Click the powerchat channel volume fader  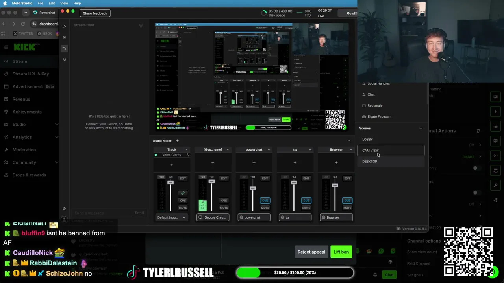(x=253, y=188)
